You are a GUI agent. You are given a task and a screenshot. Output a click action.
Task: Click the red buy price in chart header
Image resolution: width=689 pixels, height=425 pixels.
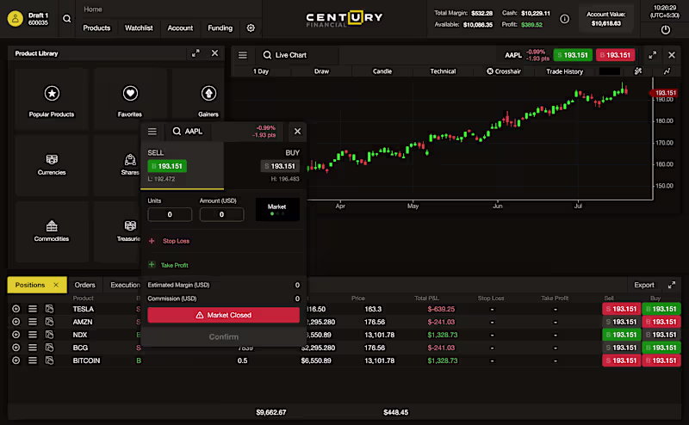point(616,55)
